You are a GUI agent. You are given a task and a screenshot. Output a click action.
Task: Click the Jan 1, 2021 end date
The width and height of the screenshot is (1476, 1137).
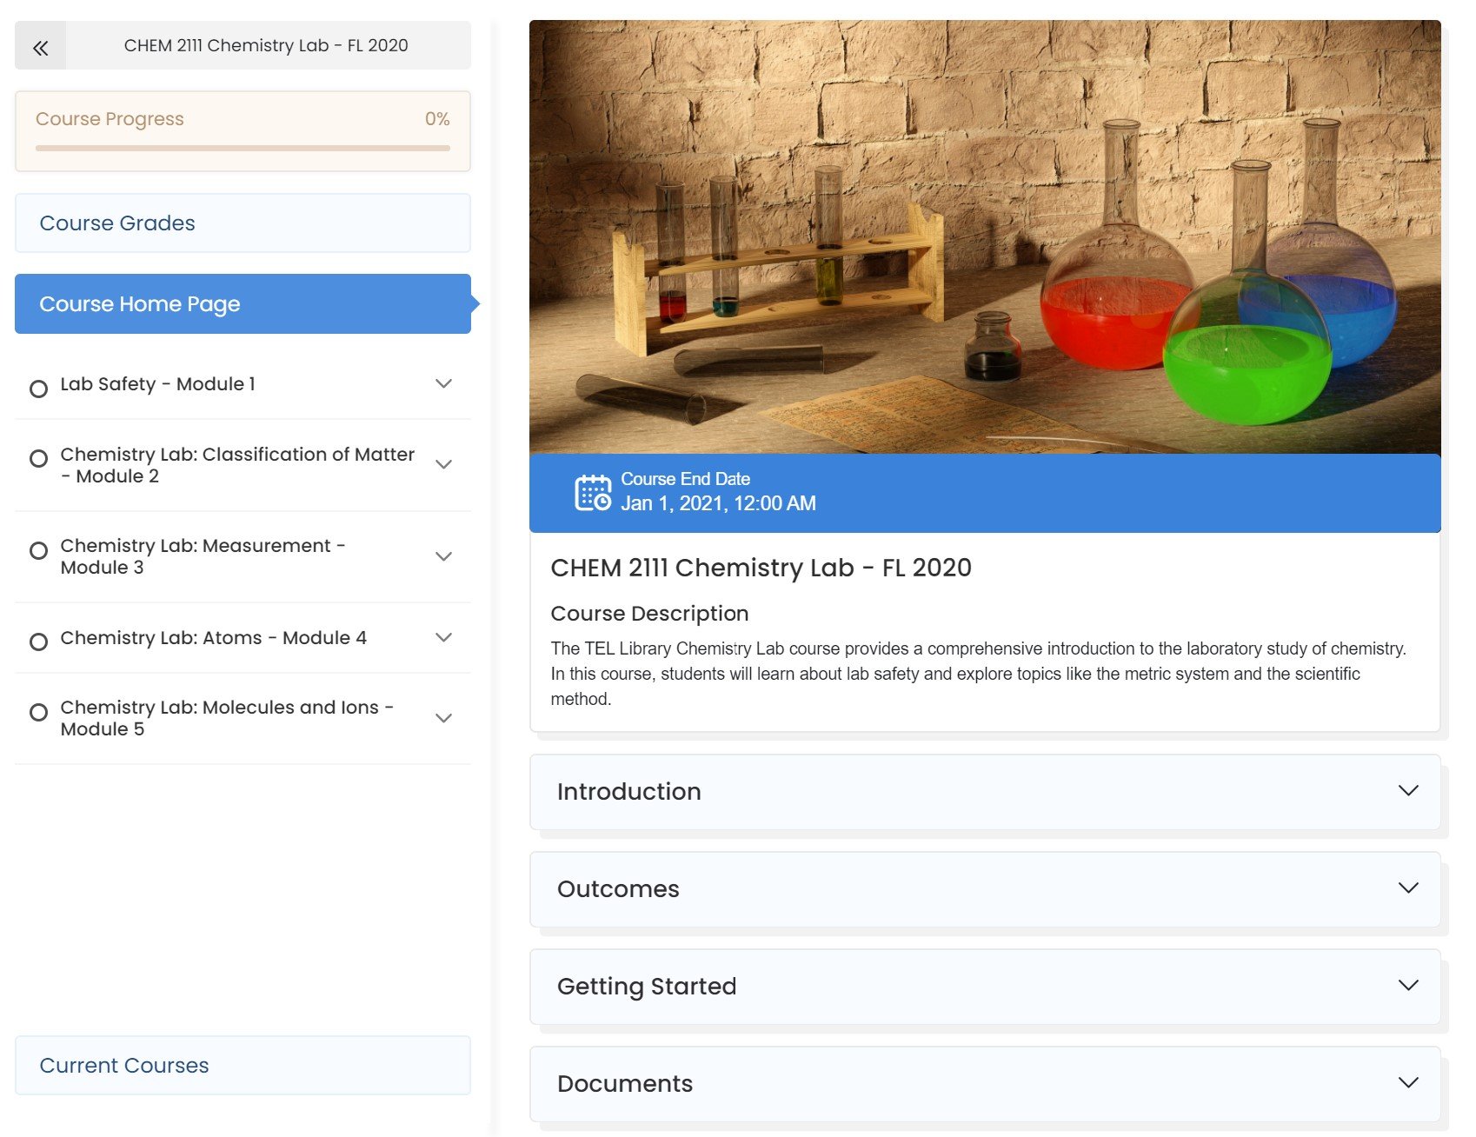pos(718,503)
